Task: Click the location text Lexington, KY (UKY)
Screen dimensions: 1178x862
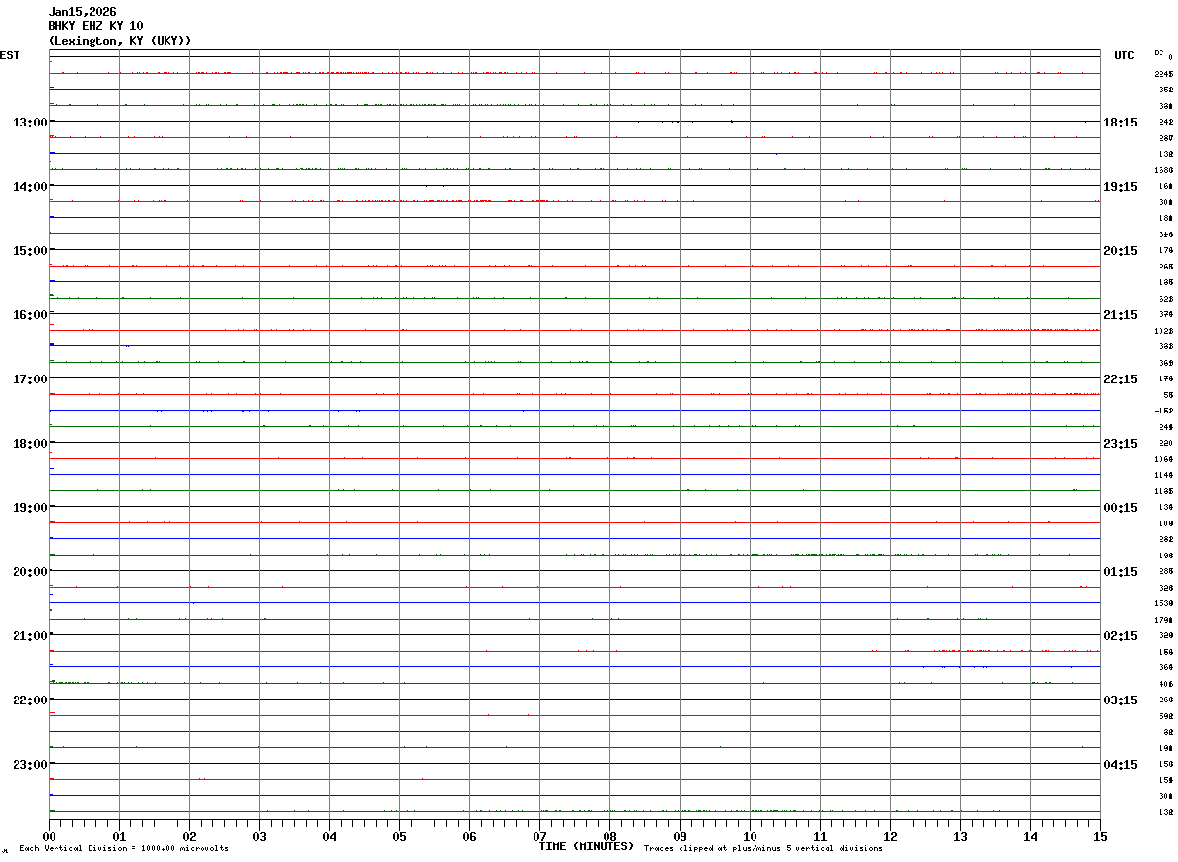Action: click(120, 41)
